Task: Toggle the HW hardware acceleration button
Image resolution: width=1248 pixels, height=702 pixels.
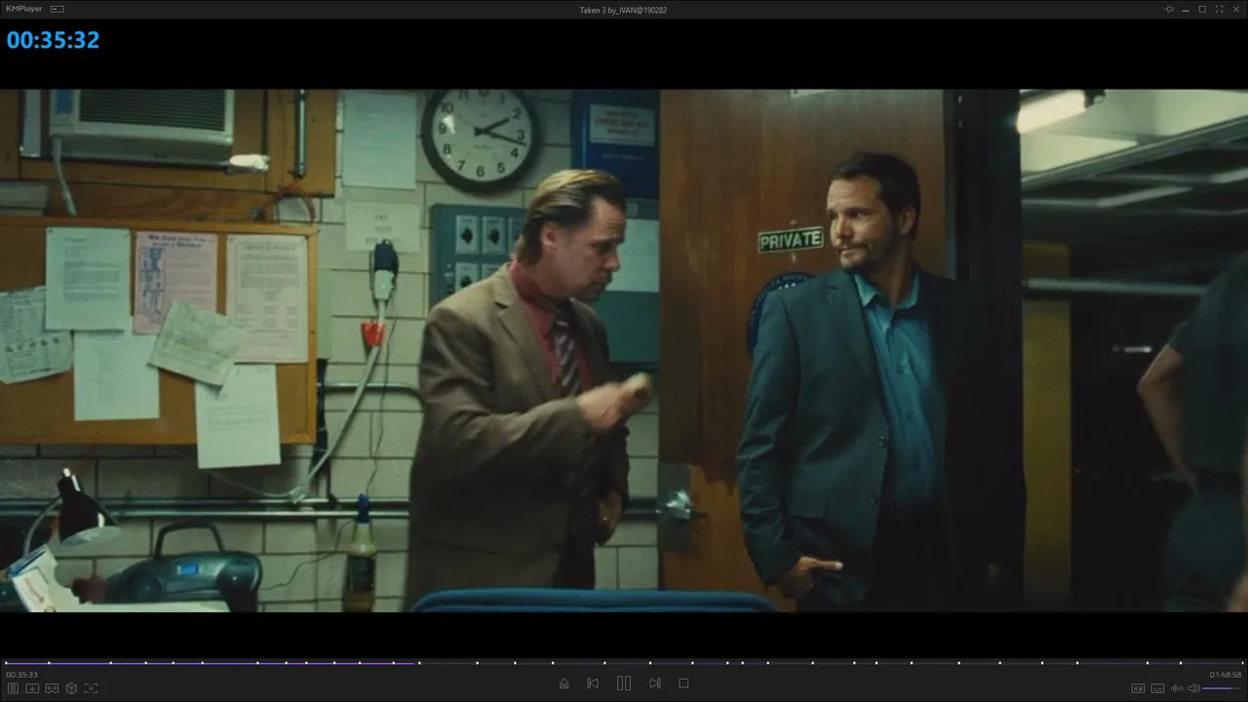Action: coord(1138,688)
